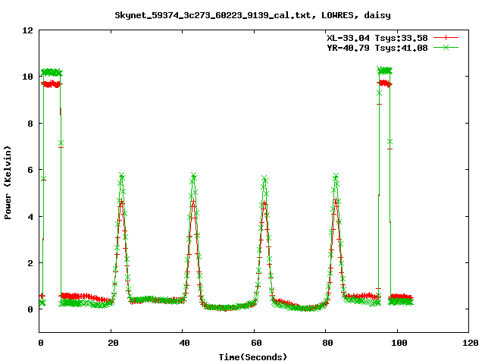485x364 pixels.
Task: Click the green peak near 63 seconds
Action: coord(264,178)
